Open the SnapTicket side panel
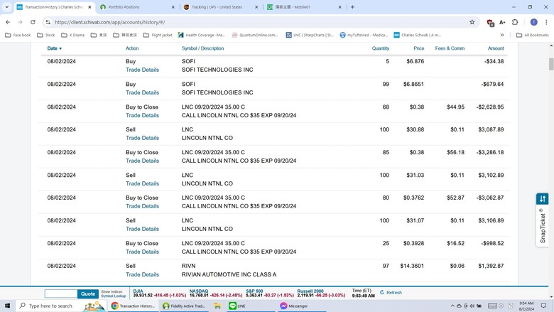The image size is (554, 312). click(x=543, y=220)
